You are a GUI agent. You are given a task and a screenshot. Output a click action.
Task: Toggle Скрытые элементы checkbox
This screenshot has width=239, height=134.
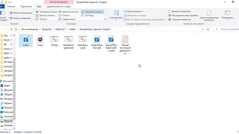170,20
